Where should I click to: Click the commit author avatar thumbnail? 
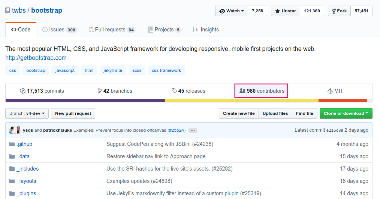15,130
